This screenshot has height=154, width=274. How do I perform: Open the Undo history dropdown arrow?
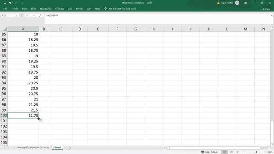pos(13,3)
